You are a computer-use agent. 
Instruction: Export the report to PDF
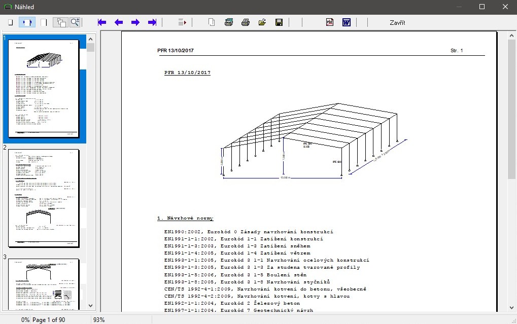tap(330, 22)
